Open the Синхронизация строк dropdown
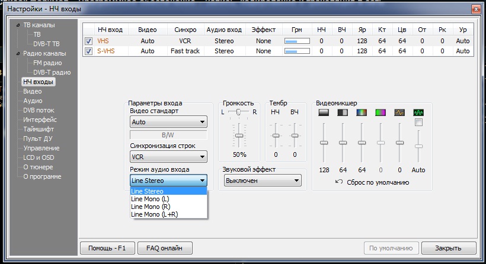This screenshot has height=264, width=486. [168, 157]
